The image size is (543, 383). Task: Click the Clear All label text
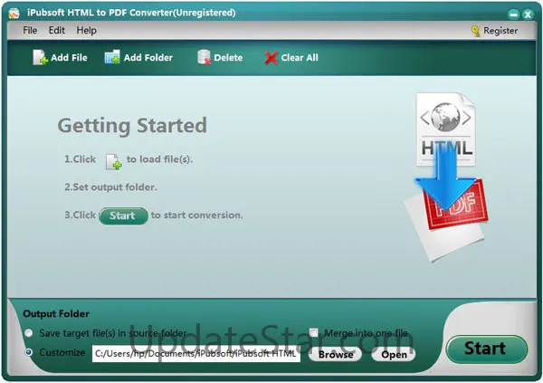coord(300,58)
